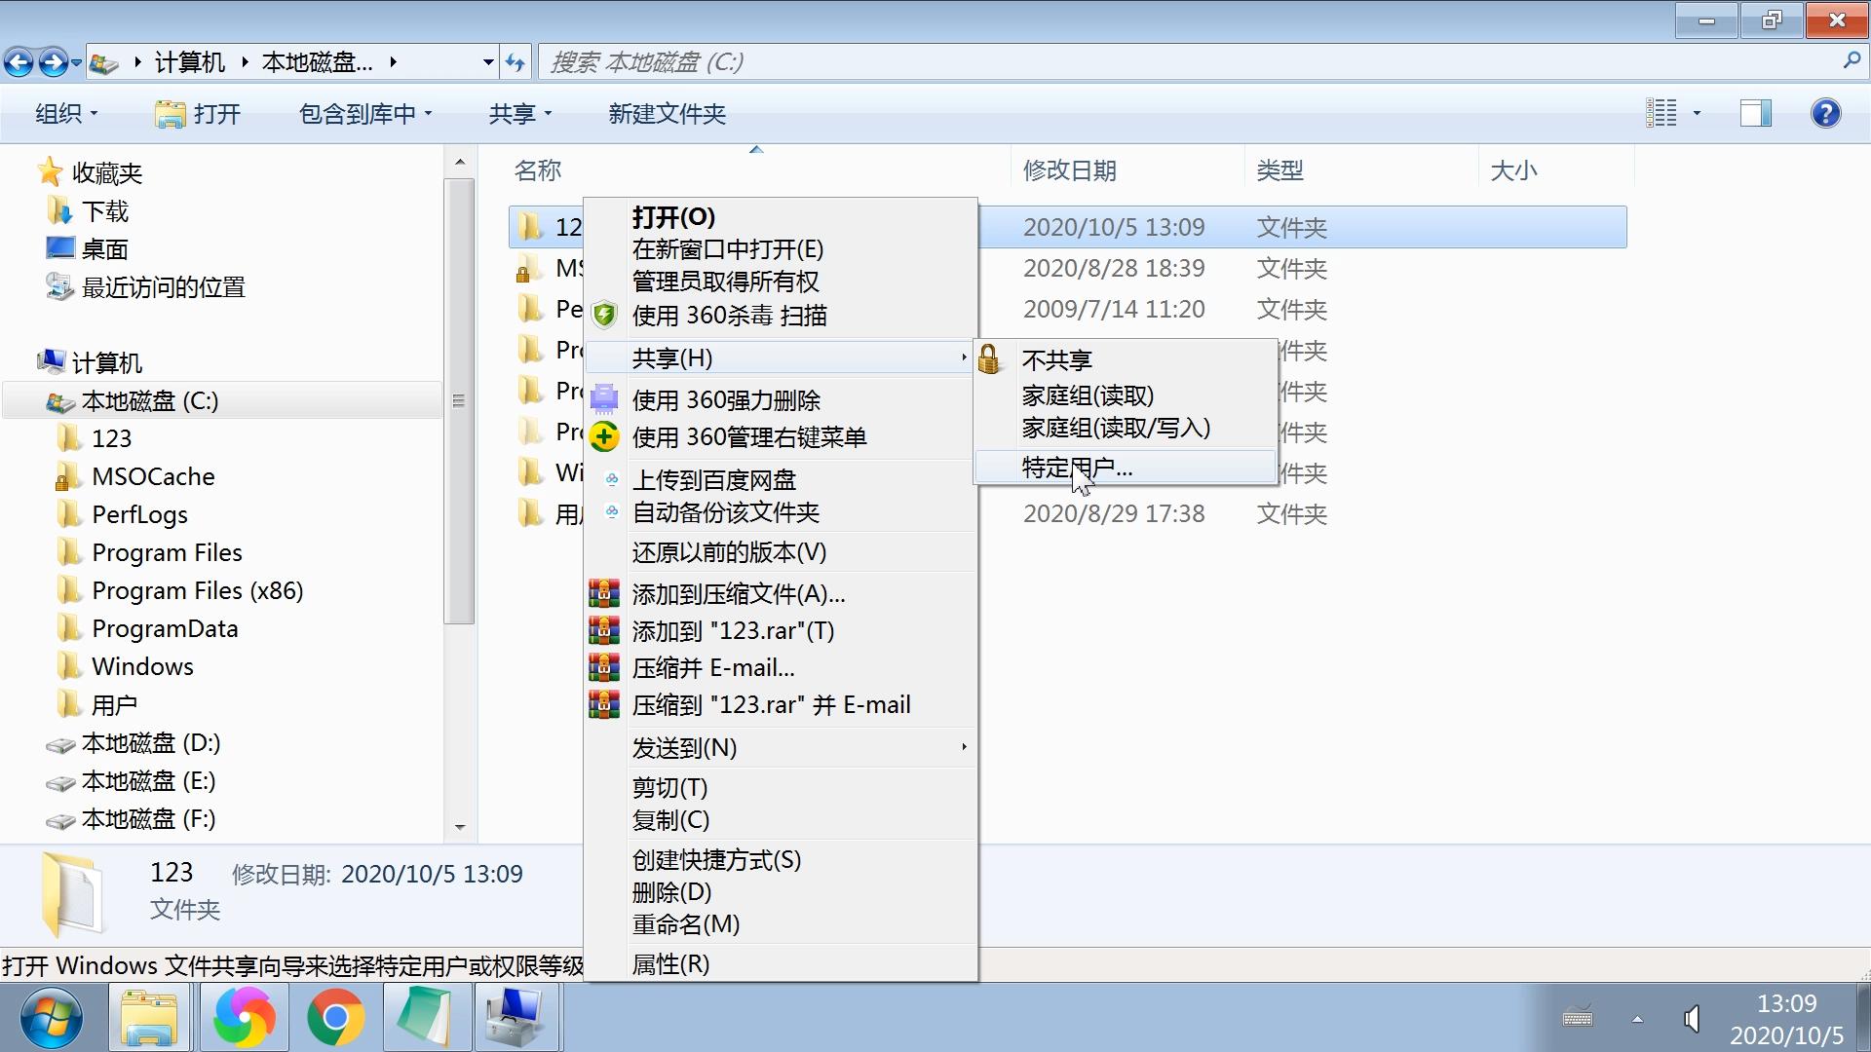Click the green plus 360 menu manager icon
This screenshot has width=1871, height=1052.
tap(604, 436)
